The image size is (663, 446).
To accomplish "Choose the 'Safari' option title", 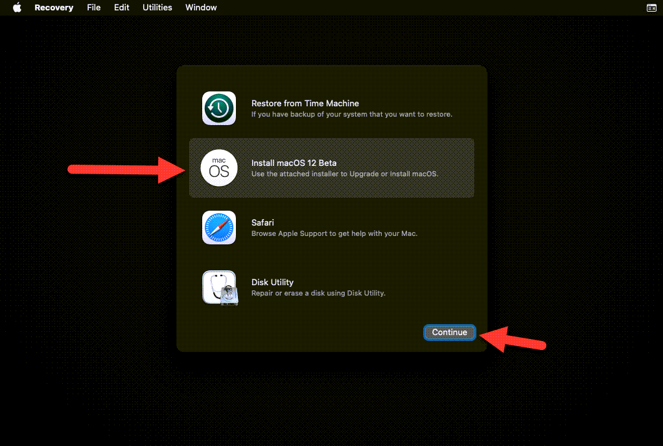I will tap(262, 222).
